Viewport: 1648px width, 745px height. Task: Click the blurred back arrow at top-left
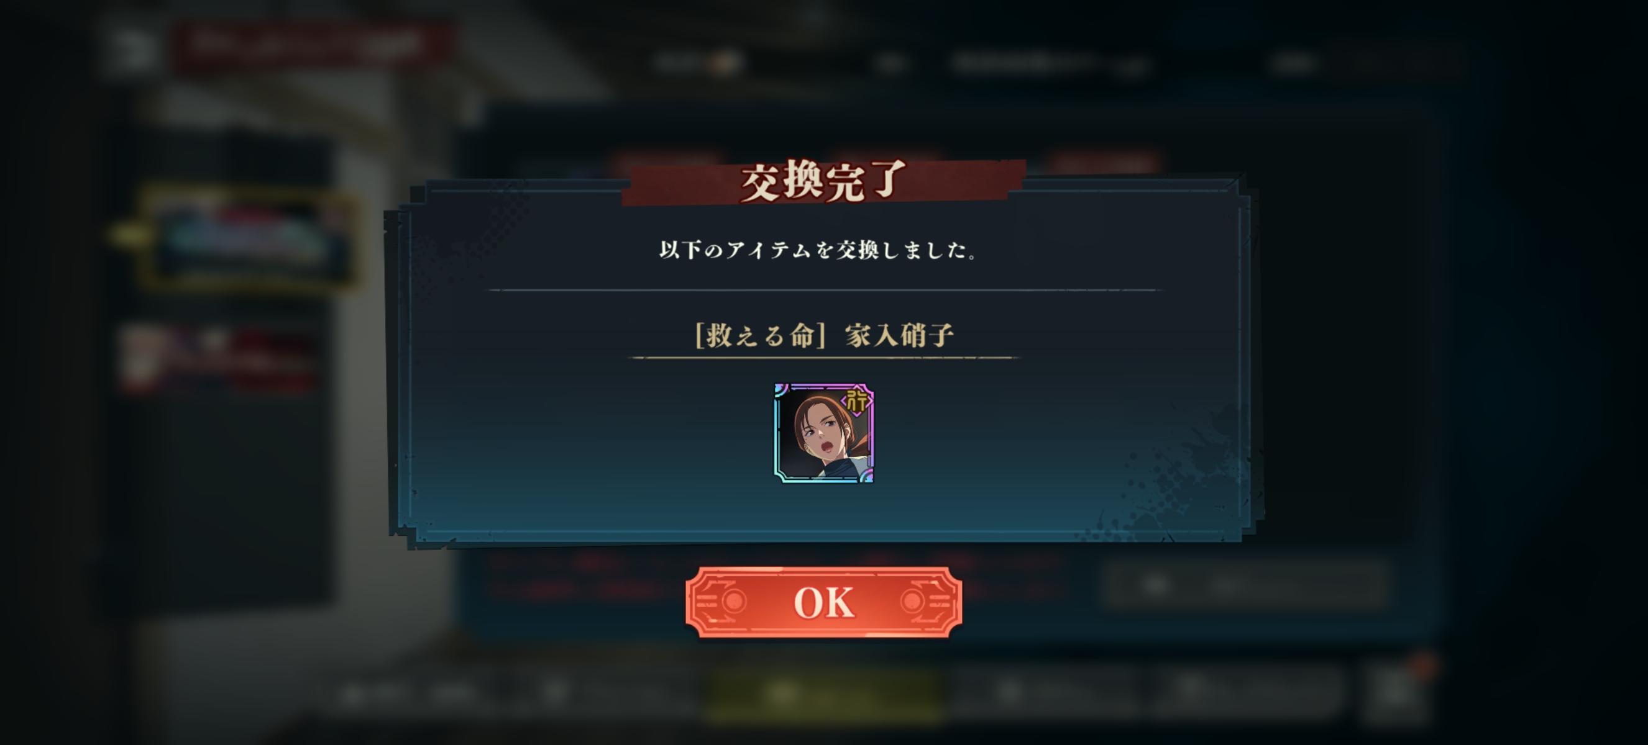point(131,49)
